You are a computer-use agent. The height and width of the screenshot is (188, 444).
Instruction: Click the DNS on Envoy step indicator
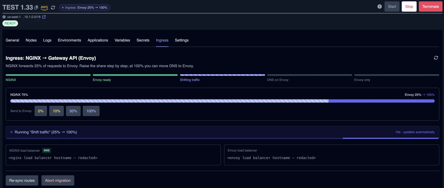[309, 77]
